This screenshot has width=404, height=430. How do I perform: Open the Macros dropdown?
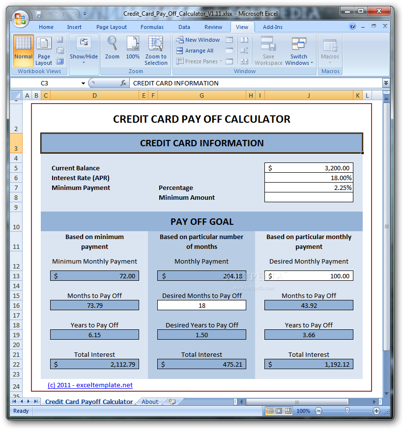330,51
